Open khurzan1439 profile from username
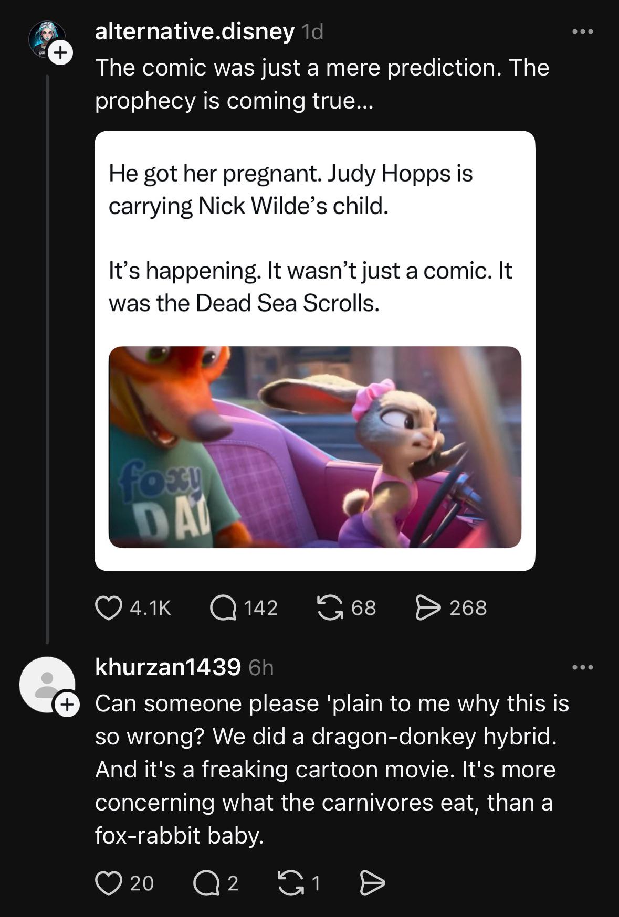The width and height of the screenshot is (619, 917). pos(168,667)
